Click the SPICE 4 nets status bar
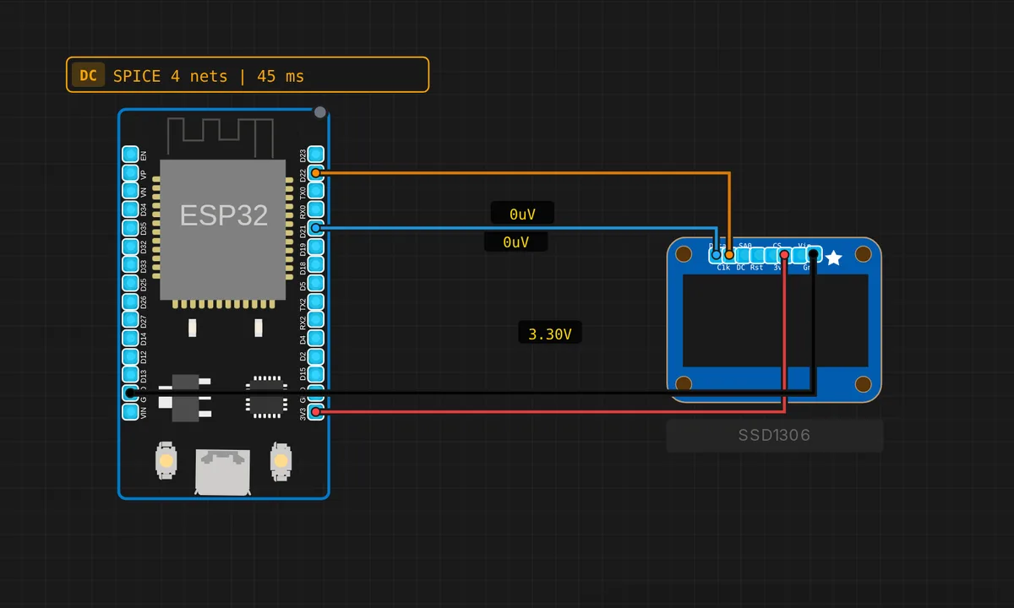 coord(248,74)
